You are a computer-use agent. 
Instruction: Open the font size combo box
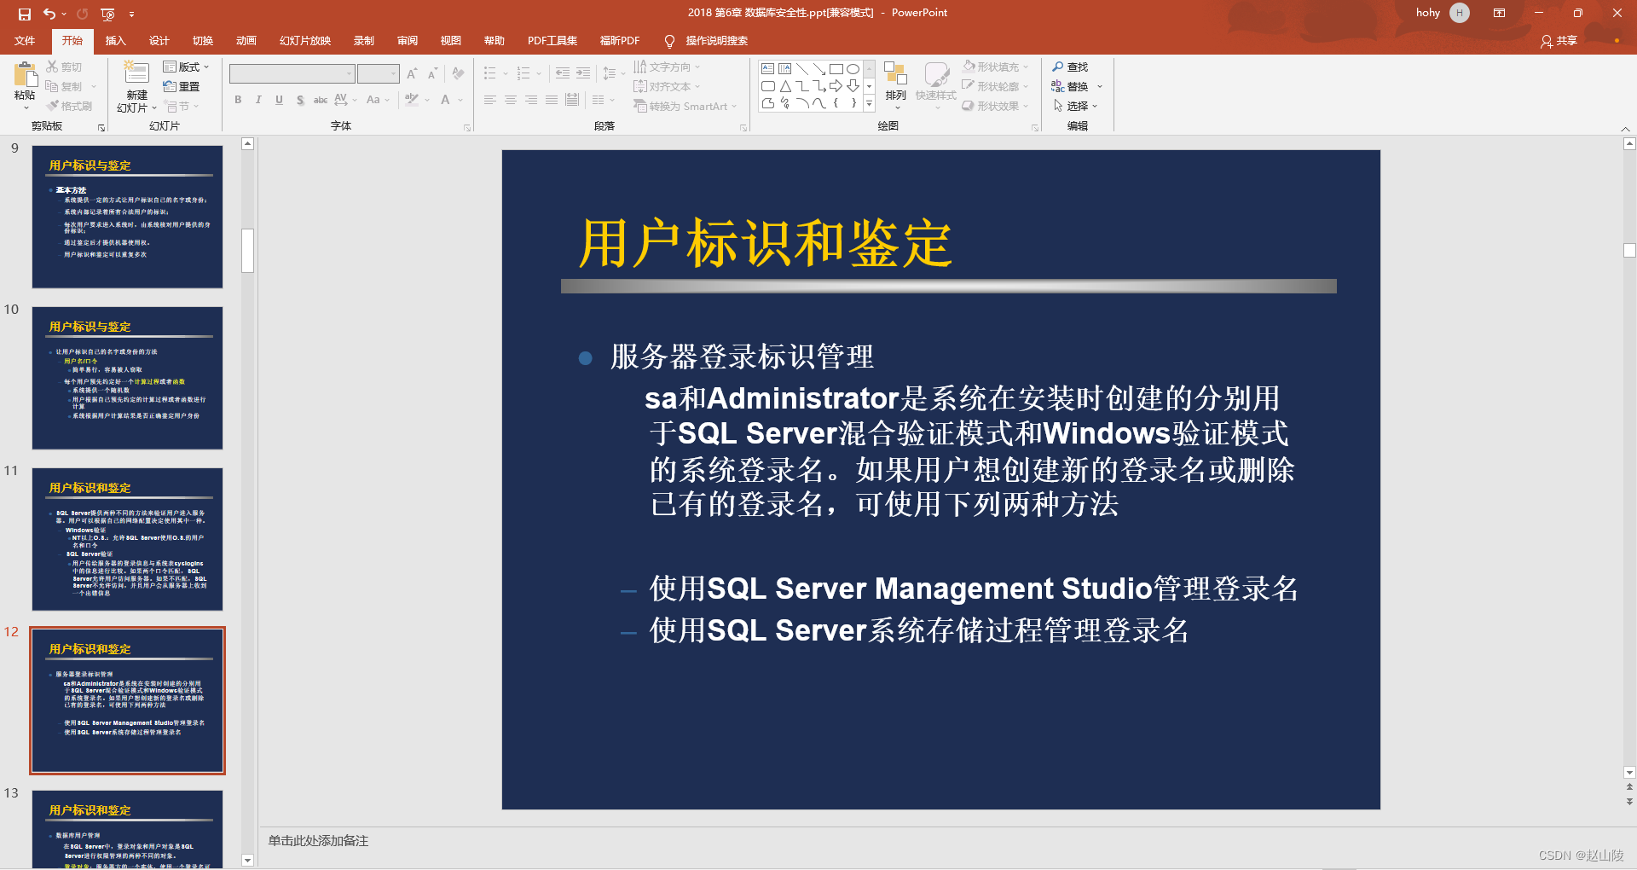click(379, 73)
